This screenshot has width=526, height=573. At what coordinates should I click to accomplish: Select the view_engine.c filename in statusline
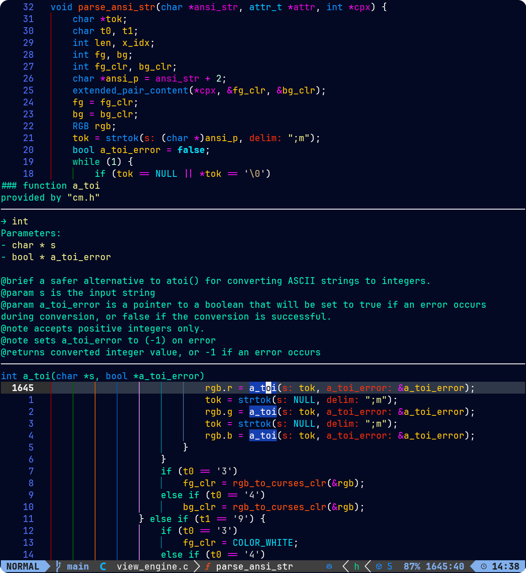click(152, 567)
